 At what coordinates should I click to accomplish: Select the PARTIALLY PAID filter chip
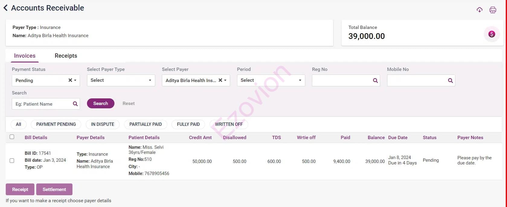(x=146, y=124)
